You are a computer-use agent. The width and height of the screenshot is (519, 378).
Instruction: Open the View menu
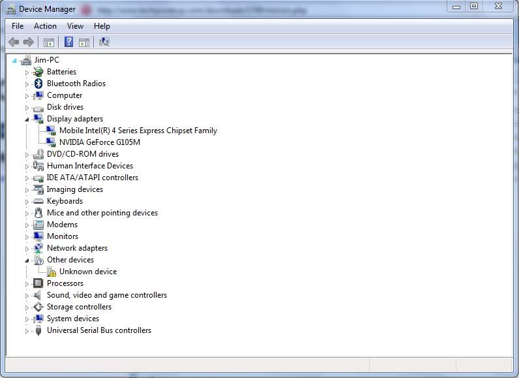click(75, 26)
